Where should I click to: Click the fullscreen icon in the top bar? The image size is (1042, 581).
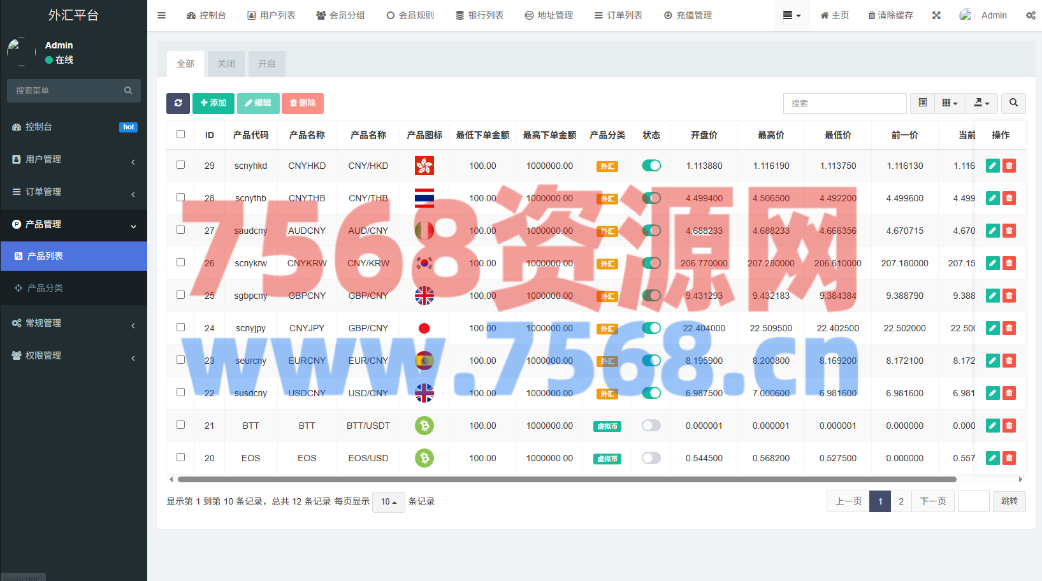[936, 15]
